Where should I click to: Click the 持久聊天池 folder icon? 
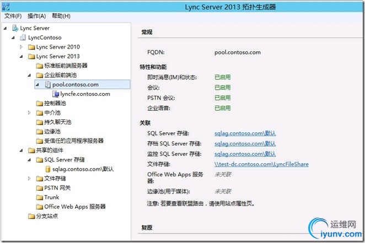pos(40,122)
